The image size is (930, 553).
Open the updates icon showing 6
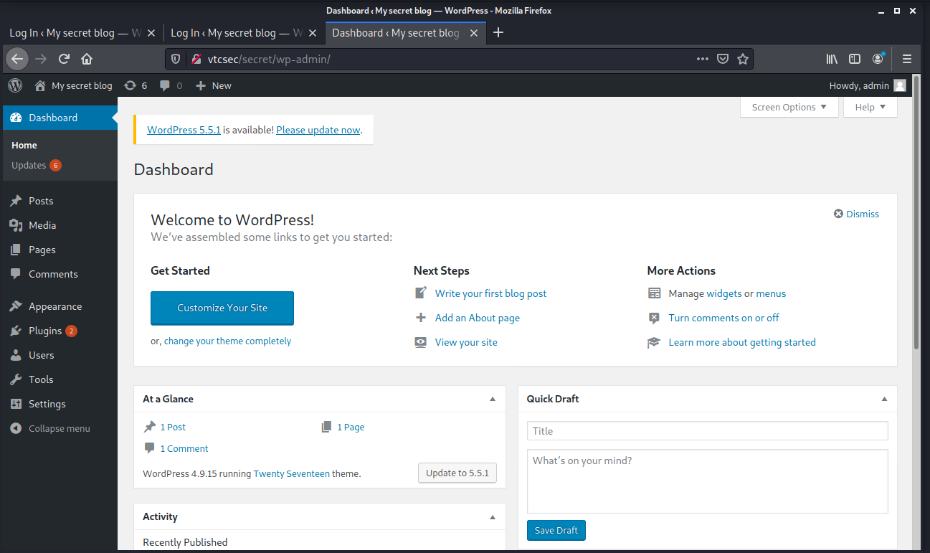[x=130, y=85]
